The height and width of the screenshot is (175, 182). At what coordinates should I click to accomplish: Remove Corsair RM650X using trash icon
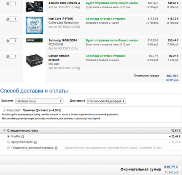click(x=7, y=57)
